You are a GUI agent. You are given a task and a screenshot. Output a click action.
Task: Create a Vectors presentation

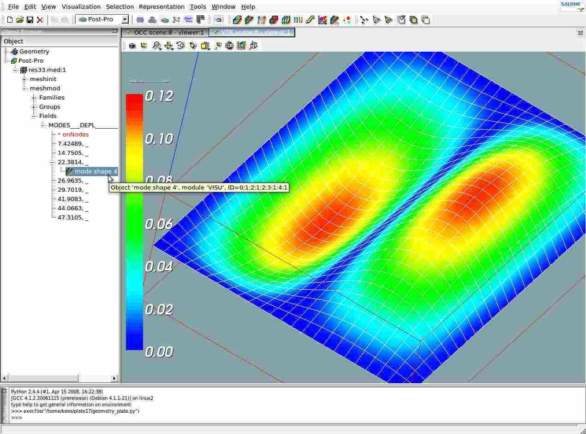point(262,20)
